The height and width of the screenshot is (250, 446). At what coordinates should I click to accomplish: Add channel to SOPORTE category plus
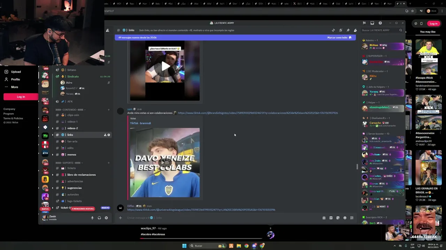[x=109, y=162]
